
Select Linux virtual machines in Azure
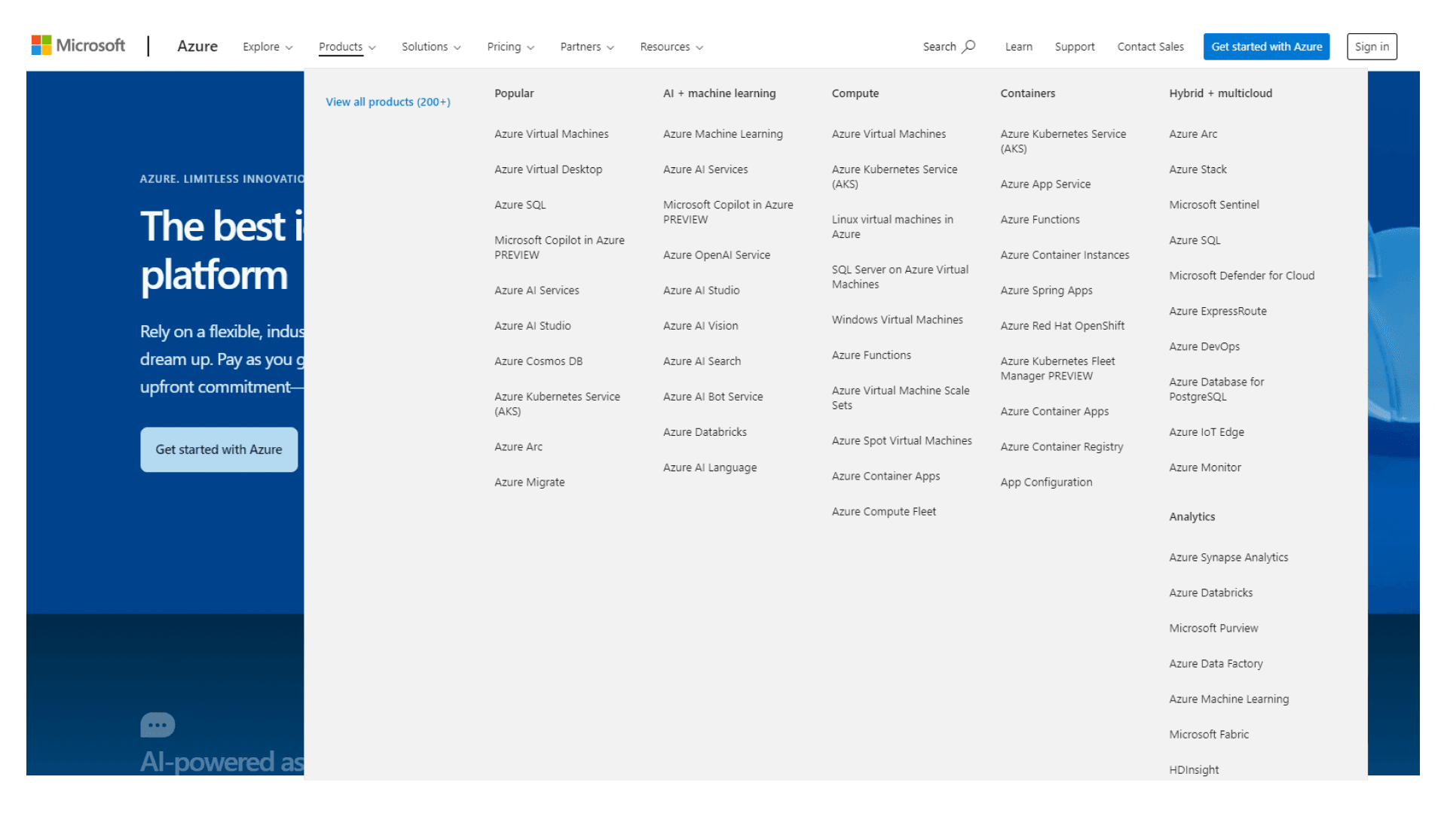click(x=892, y=227)
